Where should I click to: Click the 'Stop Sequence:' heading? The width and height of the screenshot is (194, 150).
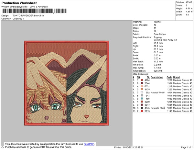[141, 74]
